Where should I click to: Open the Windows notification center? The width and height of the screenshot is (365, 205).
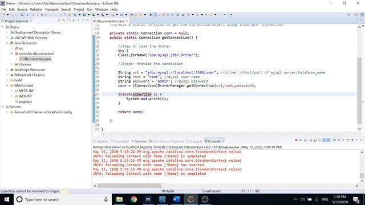pos(356,199)
